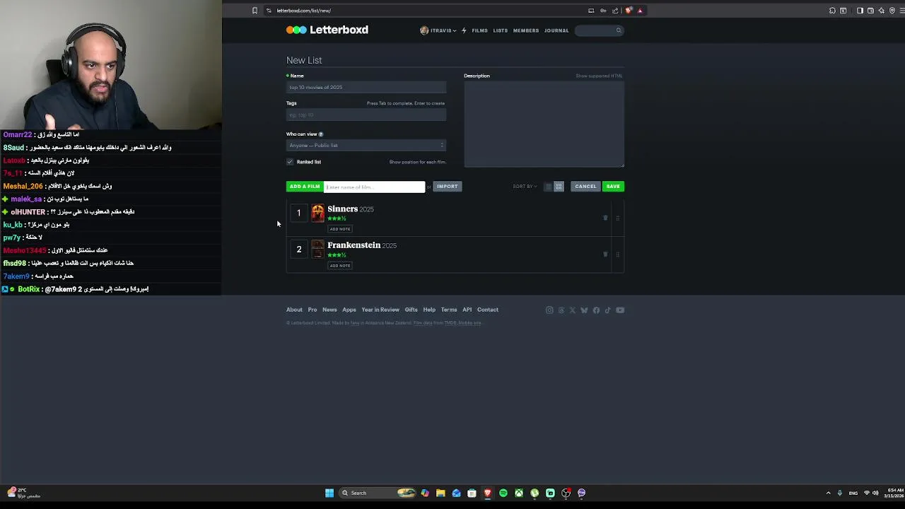Add note to Frankenstein
Viewport: 905px width, 509px height.
(x=340, y=266)
